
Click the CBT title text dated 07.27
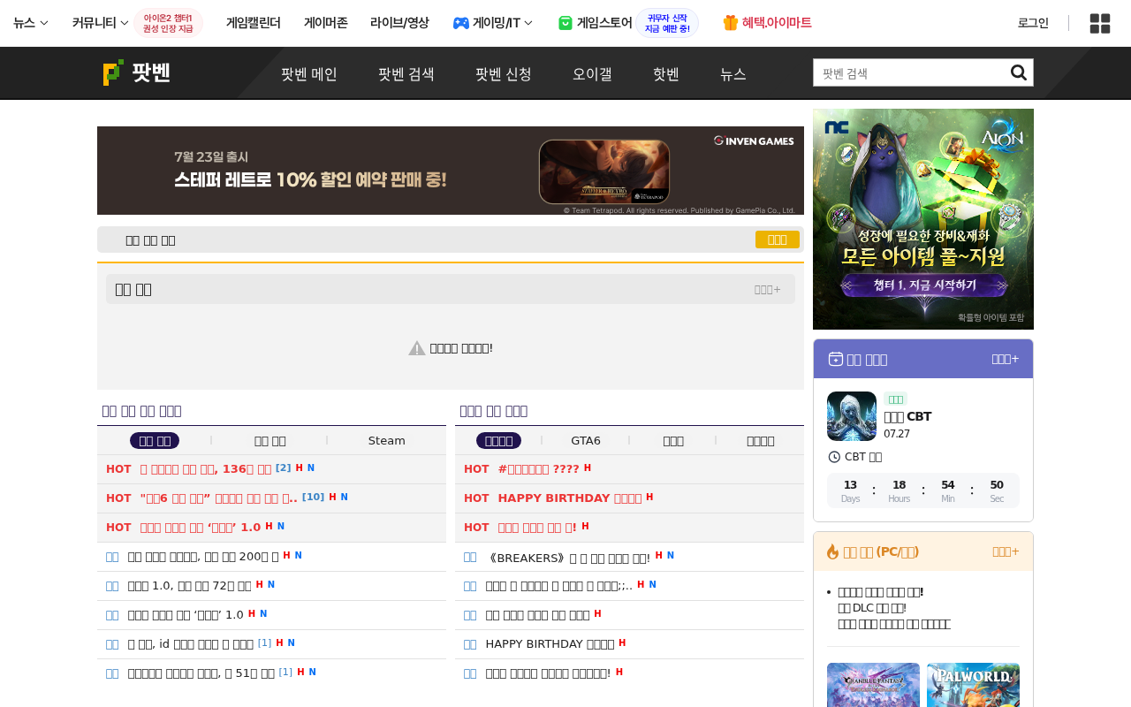[907, 416]
